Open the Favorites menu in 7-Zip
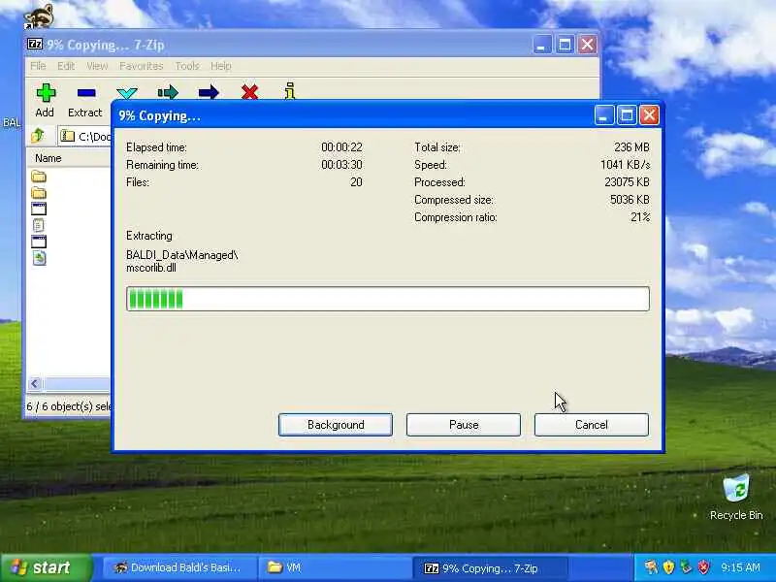The width and height of the screenshot is (776, 582). [141, 66]
